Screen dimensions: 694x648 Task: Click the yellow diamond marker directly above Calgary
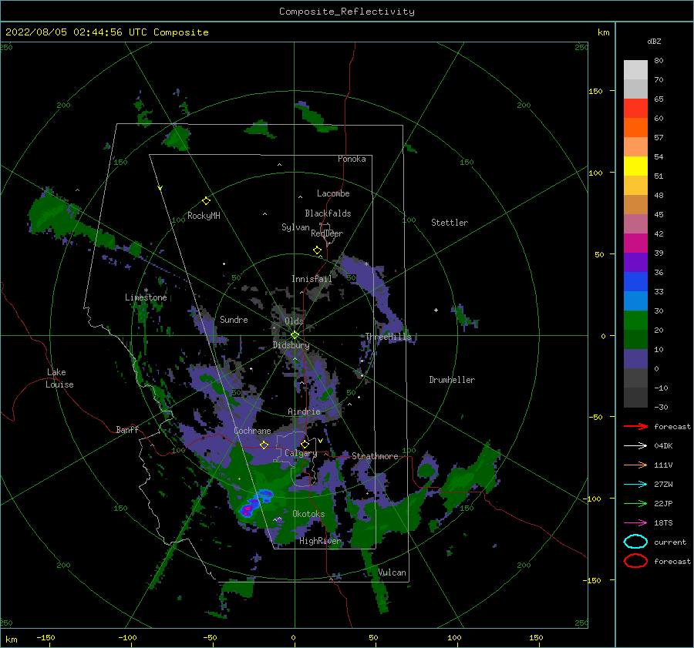coord(305,444)
